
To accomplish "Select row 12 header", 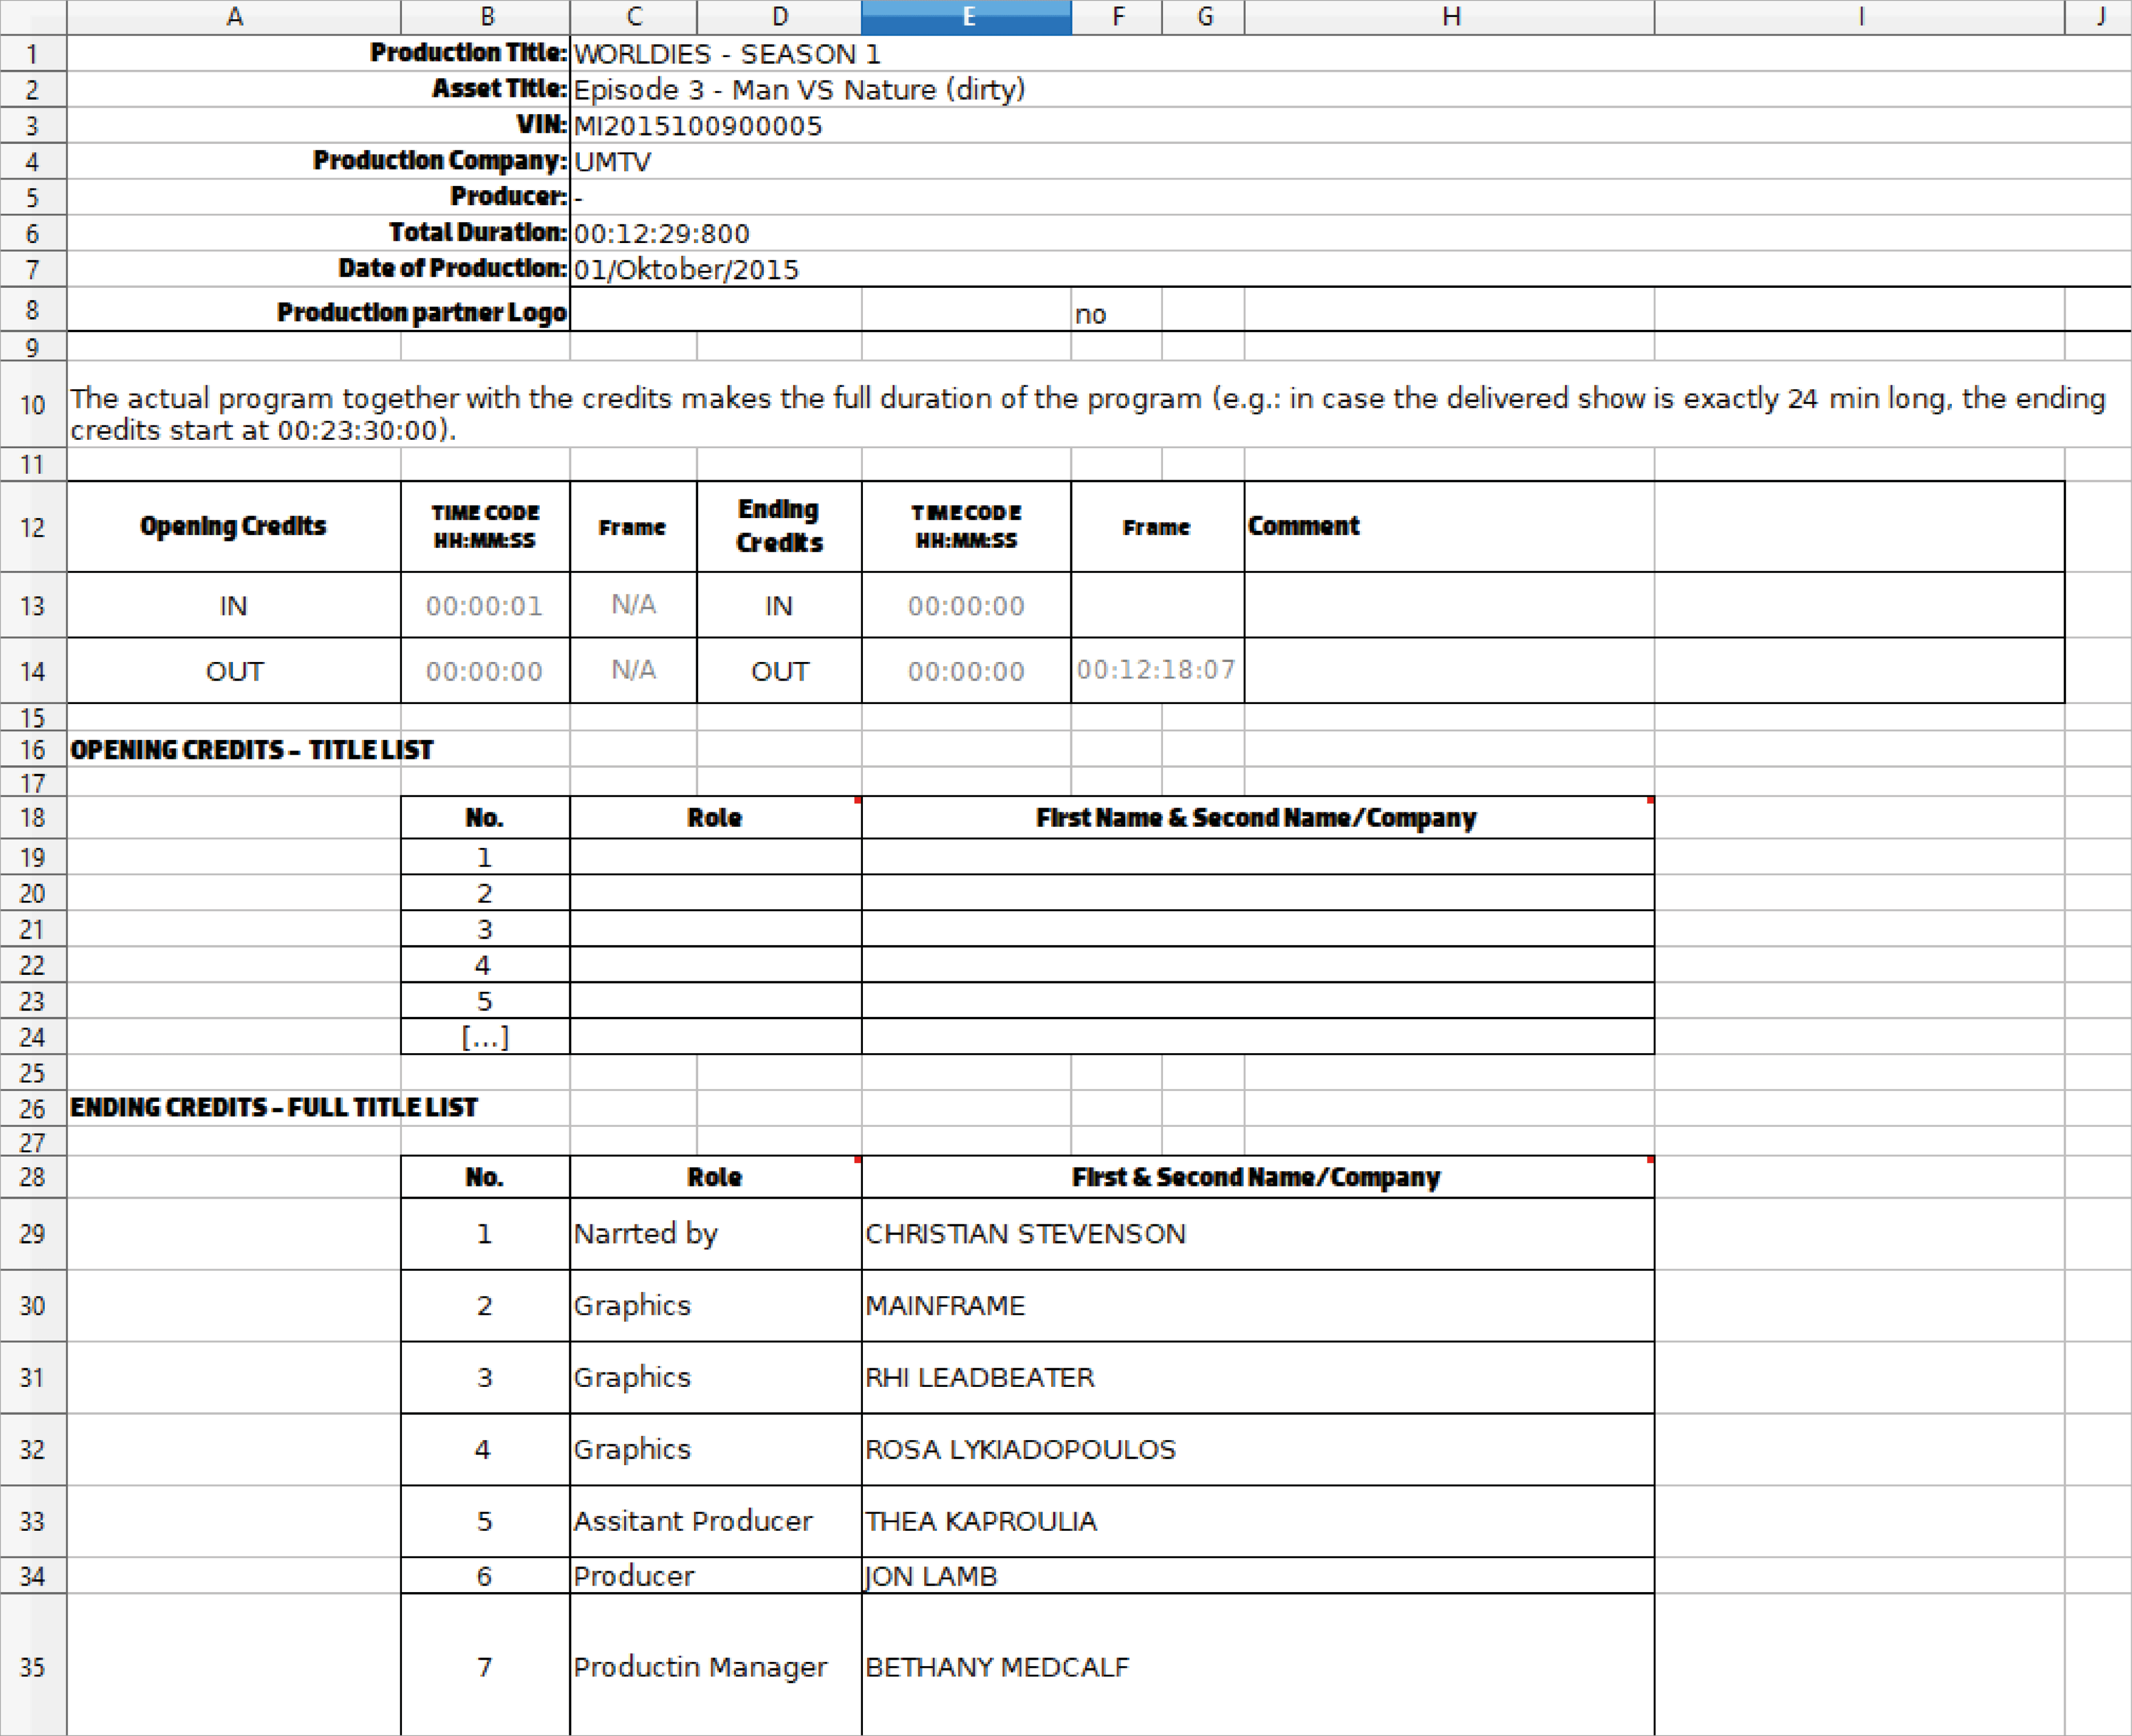I will point(32,527).
